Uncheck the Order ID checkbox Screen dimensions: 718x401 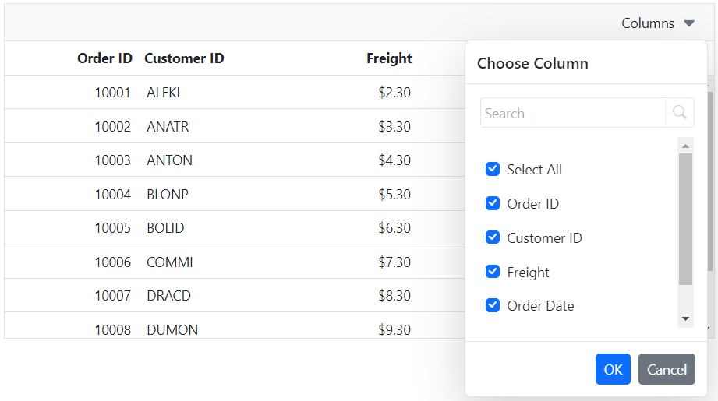pos(493,203)
